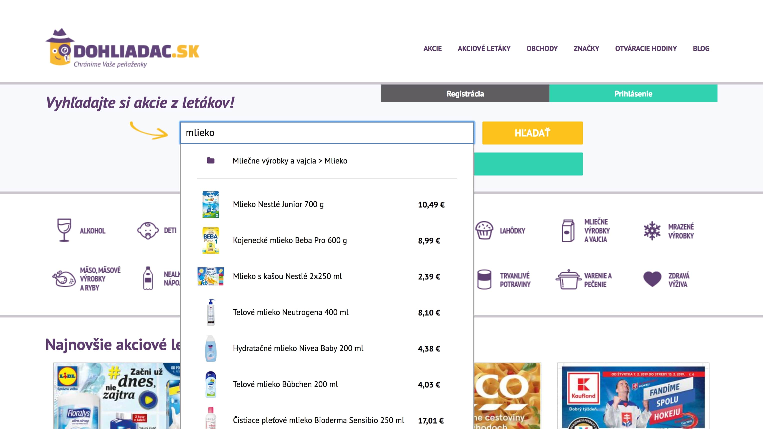This screenshot has width=763, height=429.
Task: Click the Neutrogena body lotion image
Action: pos(211,312)
